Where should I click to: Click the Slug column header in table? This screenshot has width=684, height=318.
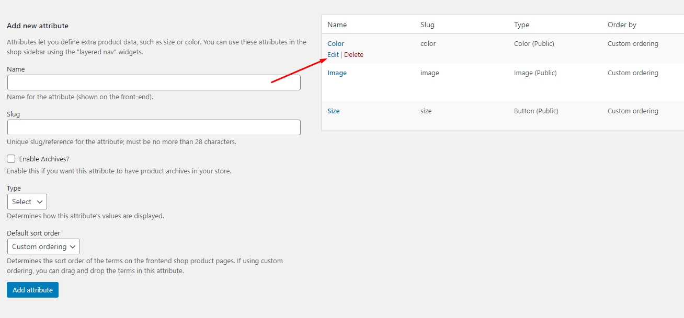(427, 25)
